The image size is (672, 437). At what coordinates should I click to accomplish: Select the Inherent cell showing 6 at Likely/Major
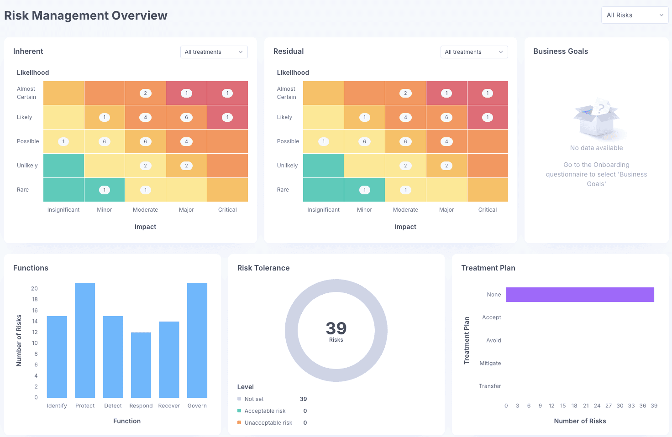pyautogui.click(x=186, y=117)
